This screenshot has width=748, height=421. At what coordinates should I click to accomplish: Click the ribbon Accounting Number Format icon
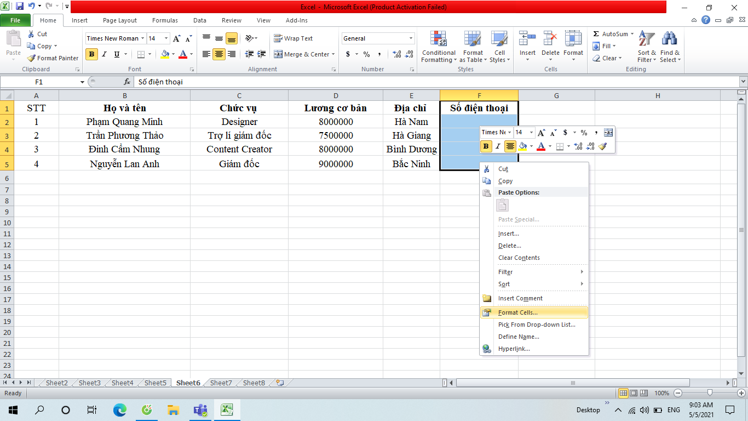(348, 54)
